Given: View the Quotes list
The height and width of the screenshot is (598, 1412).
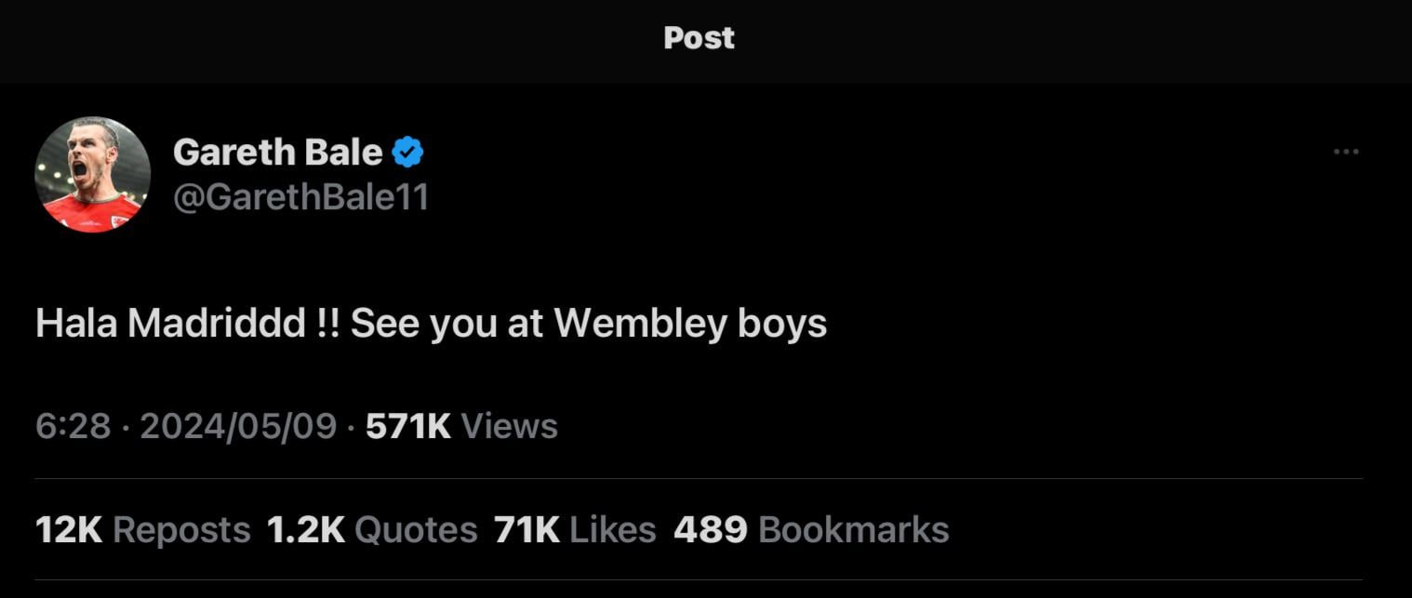Looking at the screenshot, I should (416, 530).
